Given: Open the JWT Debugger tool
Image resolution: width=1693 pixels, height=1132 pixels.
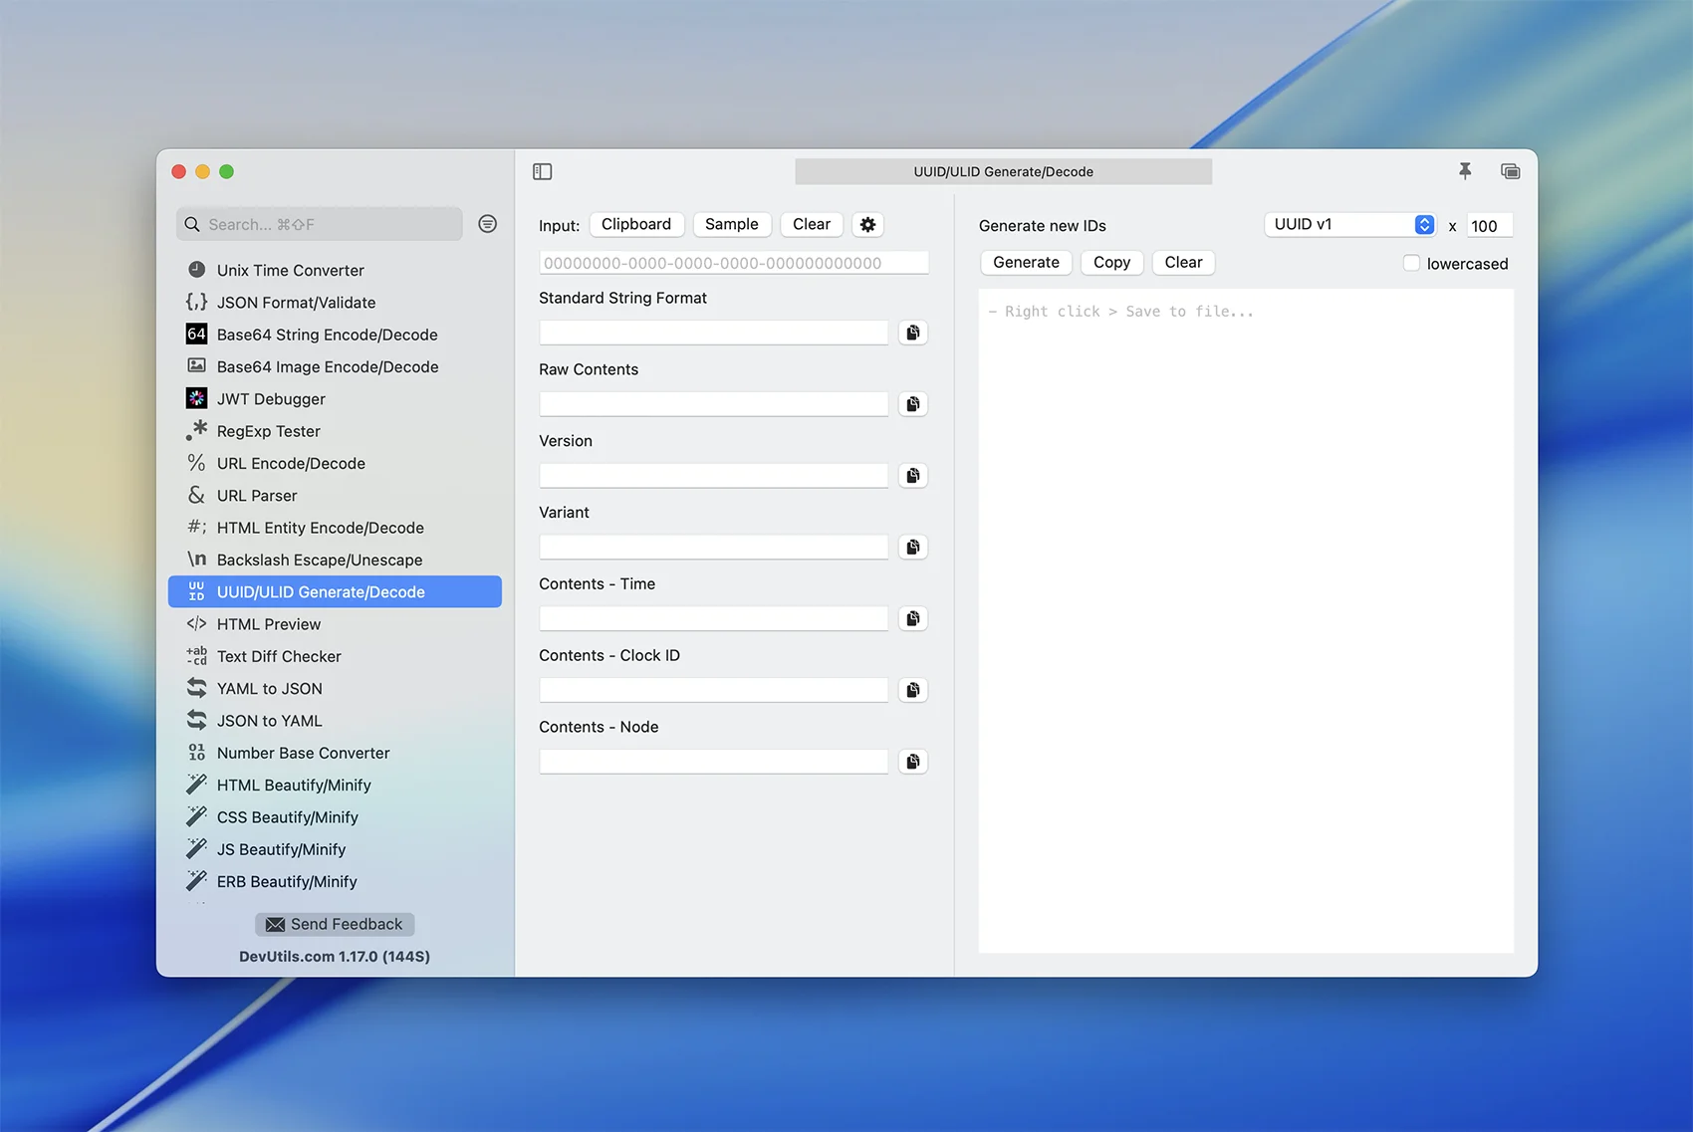Looking at the screenshot, I should [x=271, y=399].
